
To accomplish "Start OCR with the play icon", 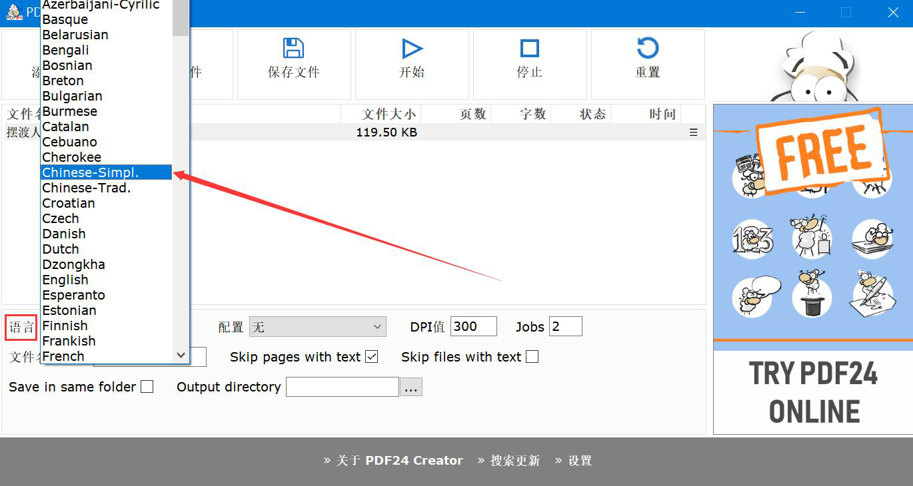I will click(412, 48).
